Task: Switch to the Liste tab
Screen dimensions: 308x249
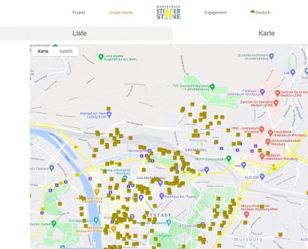Action: [86, 33]
